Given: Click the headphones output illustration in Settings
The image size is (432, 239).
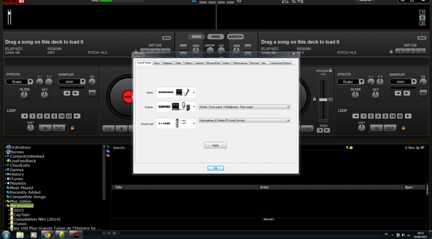Looking at the screenshot, I should [x=181, y=107].
